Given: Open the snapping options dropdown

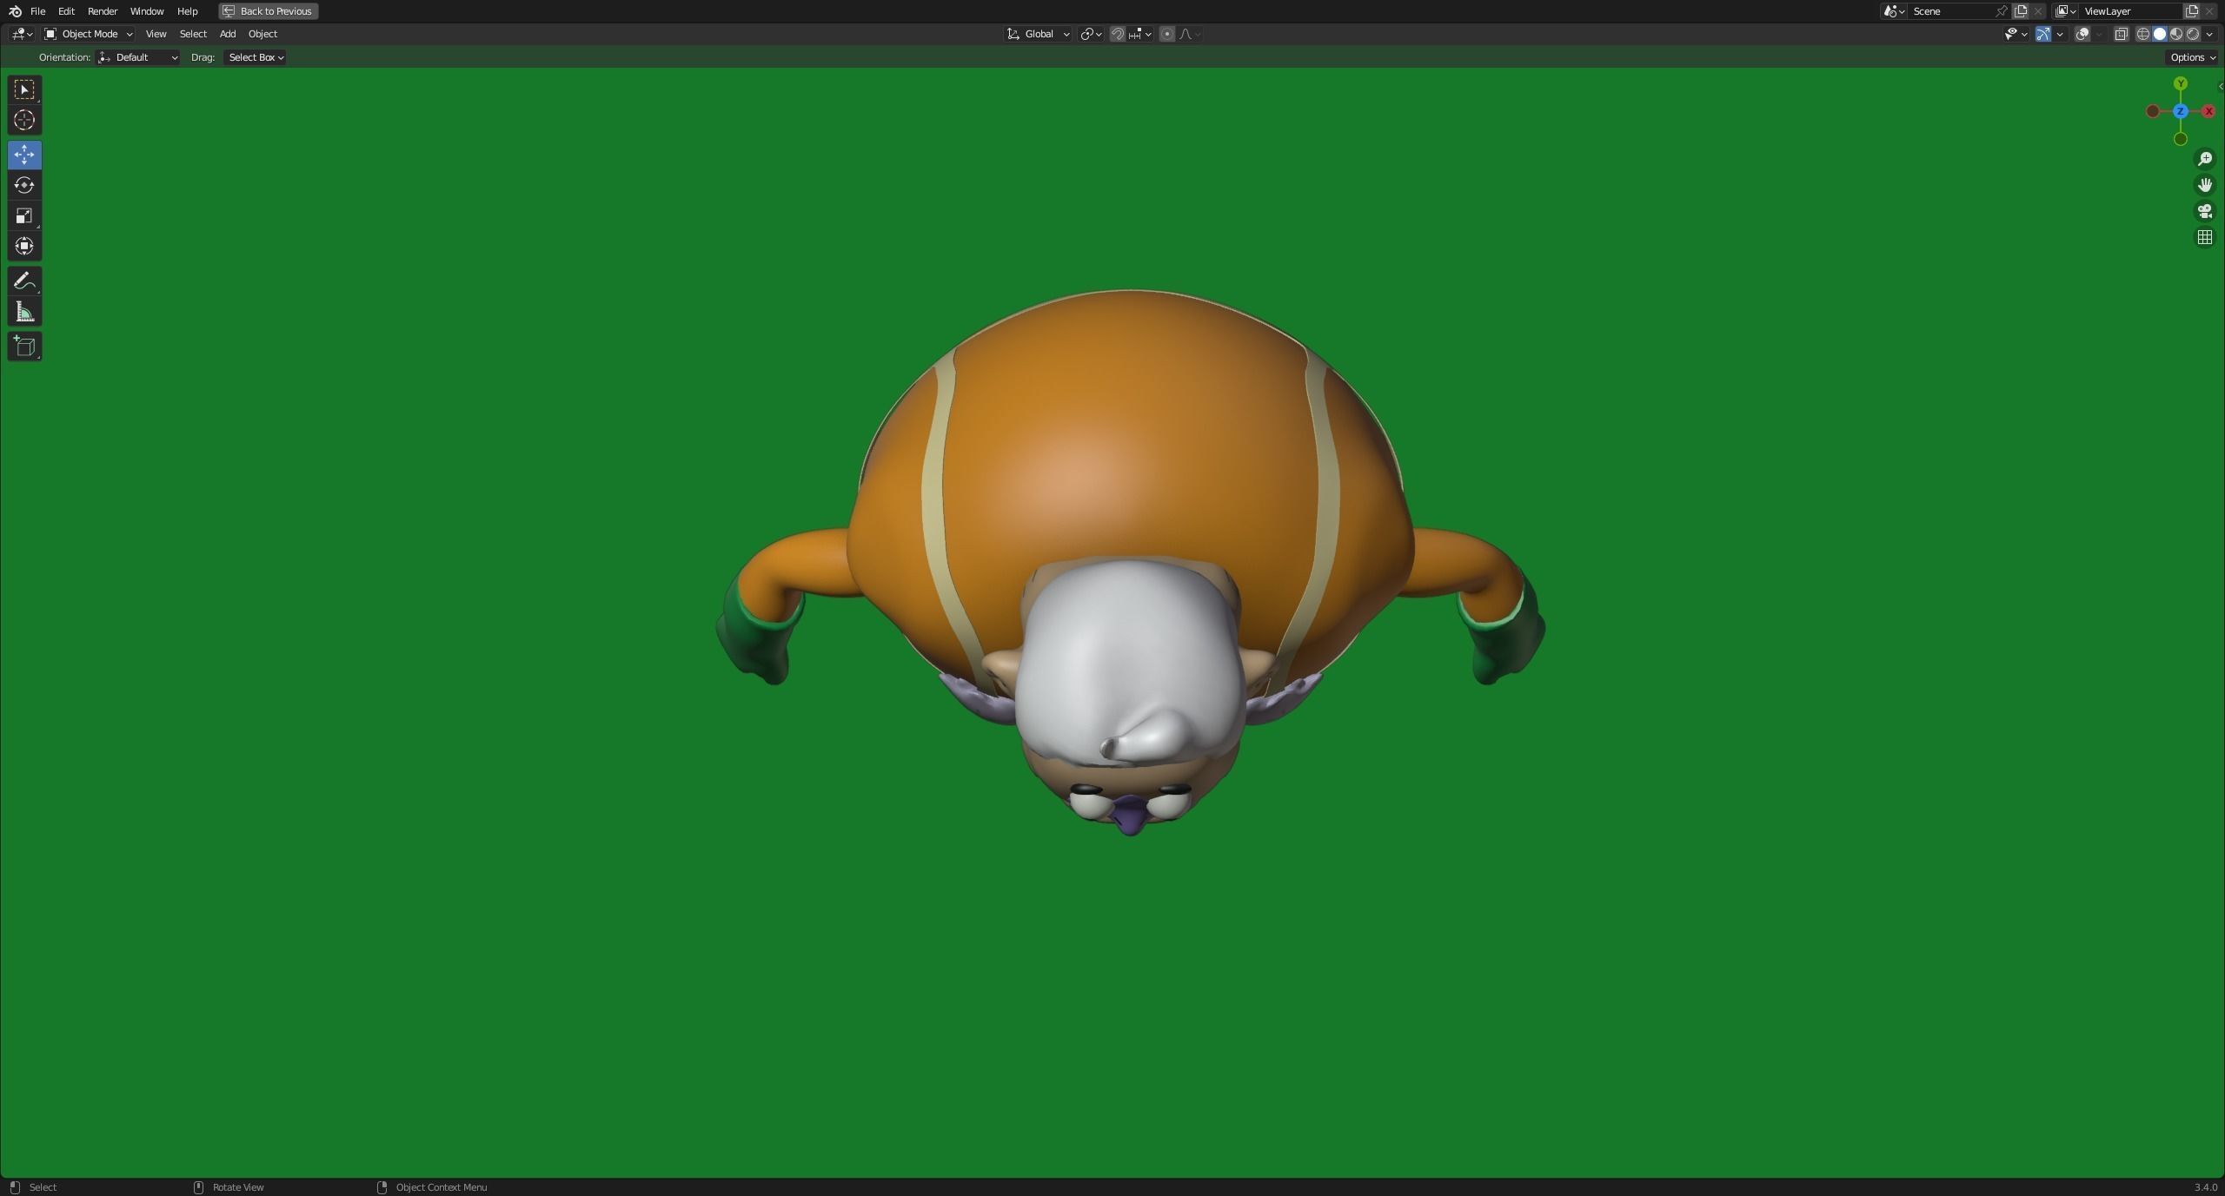Looking at the screenshot, I should (1139, 34).
